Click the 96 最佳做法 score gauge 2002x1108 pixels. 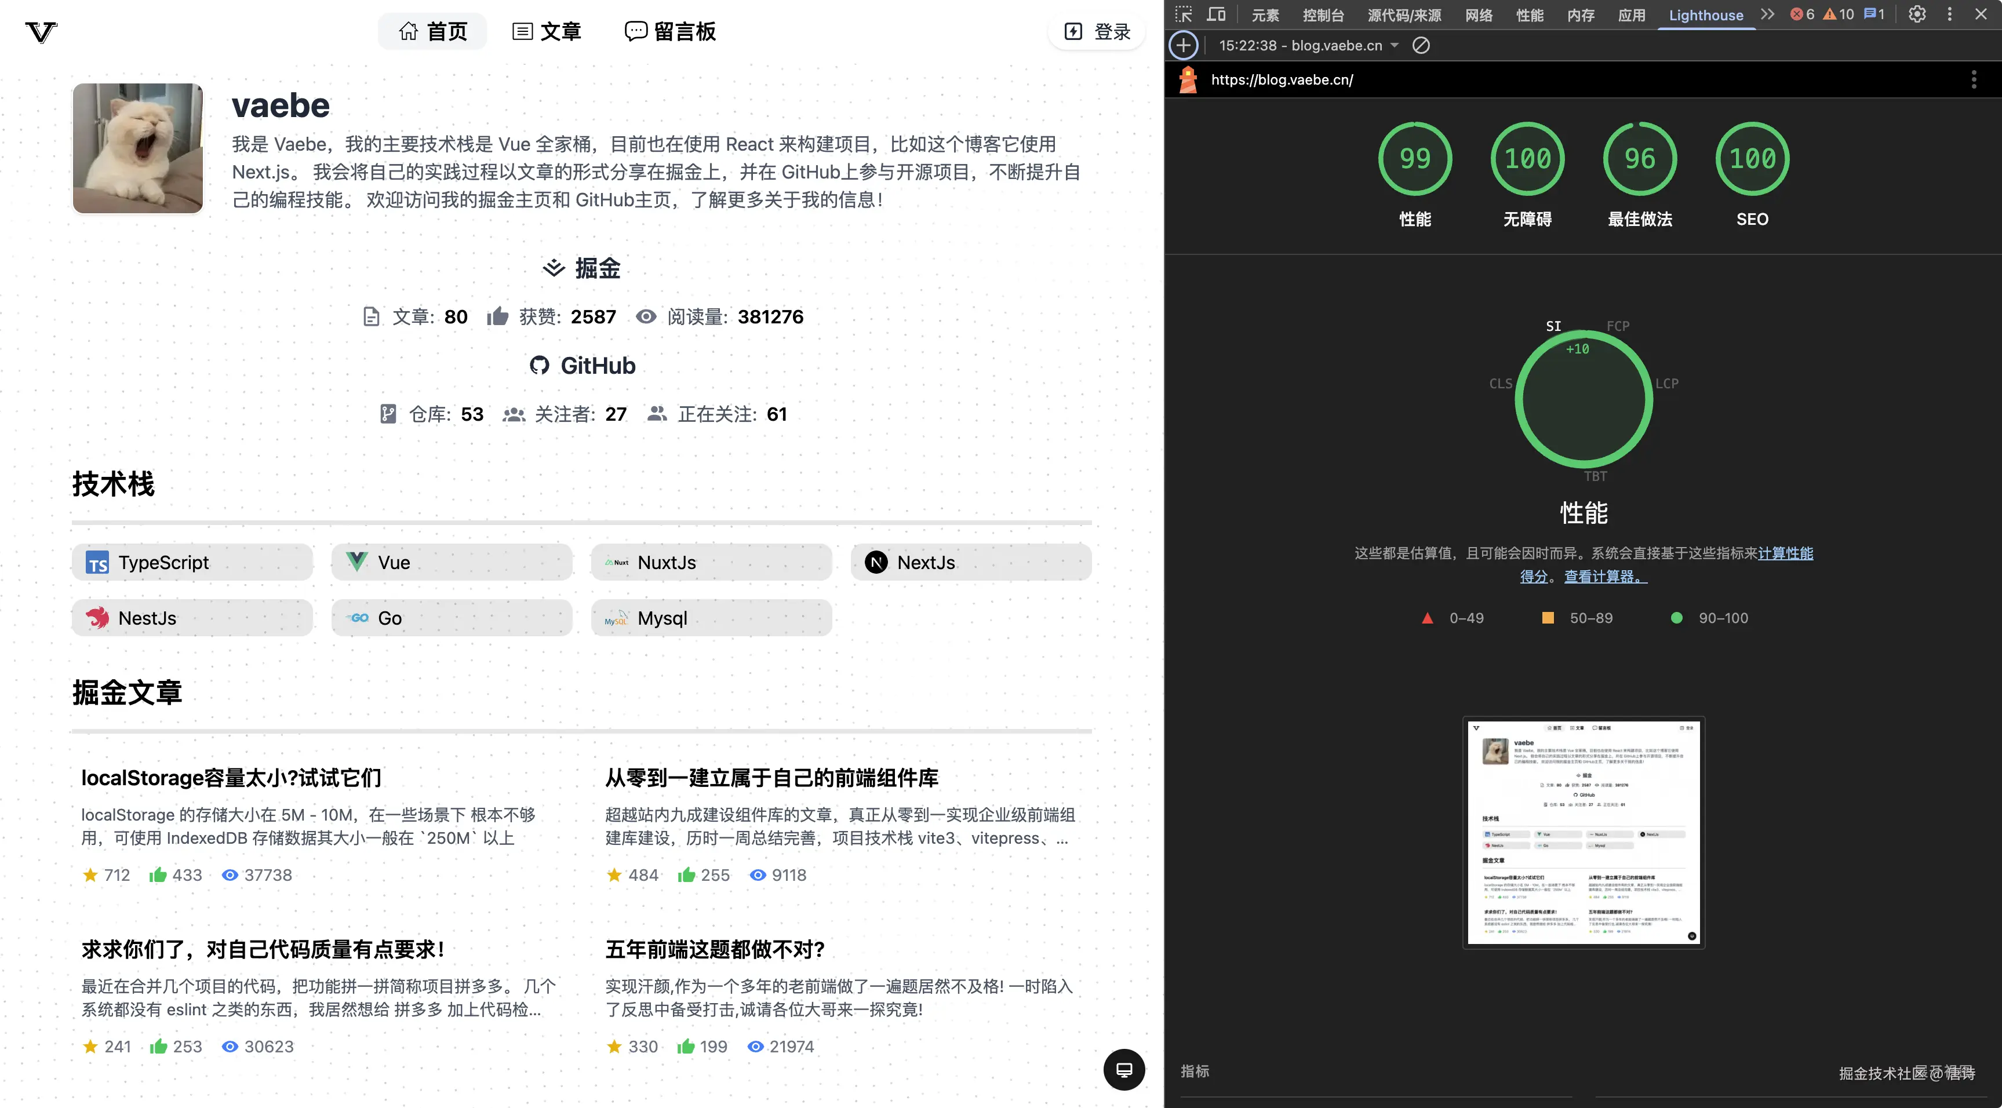(1640, 159)
